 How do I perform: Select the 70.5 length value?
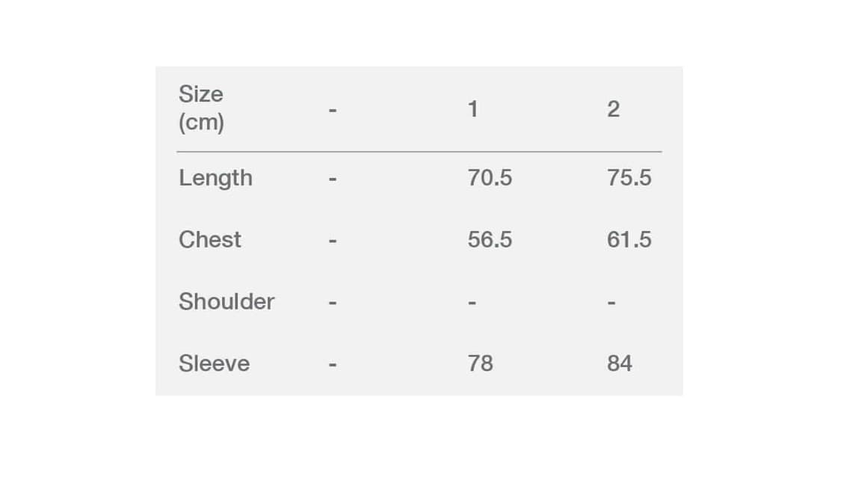pyautogui.click(x=490, y=178)
